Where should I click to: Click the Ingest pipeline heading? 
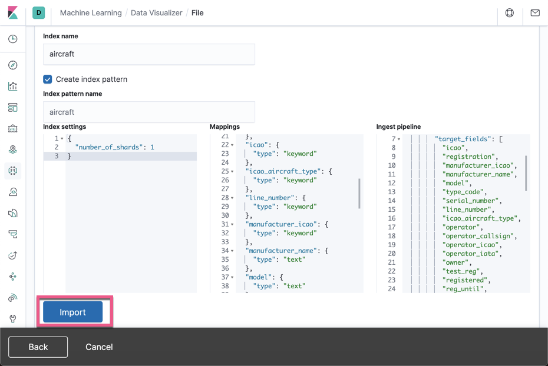pyautogui.click(x=398, y=127)
